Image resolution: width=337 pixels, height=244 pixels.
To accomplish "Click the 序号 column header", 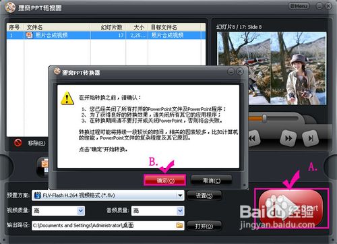I will click(x=14, y=27).
